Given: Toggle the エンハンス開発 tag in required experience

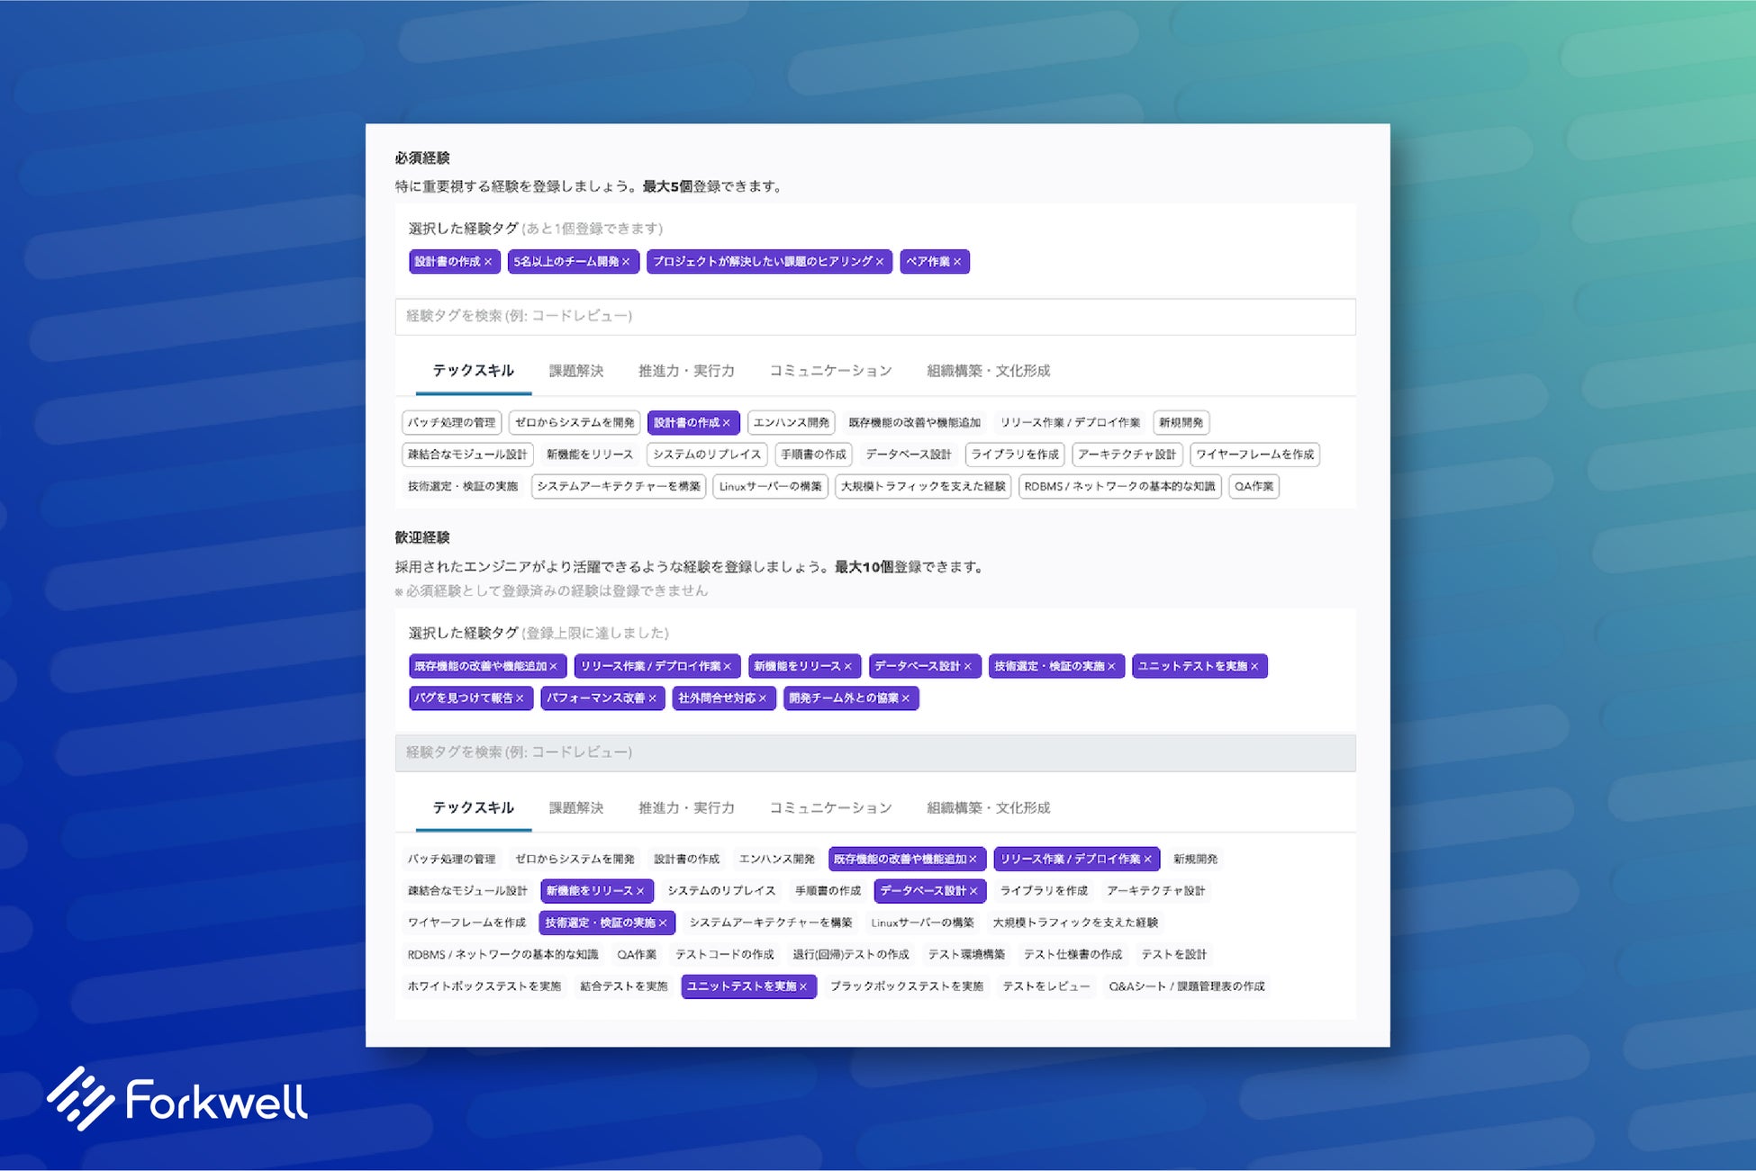Looking at the screenshot, I should tap(791, 423).
